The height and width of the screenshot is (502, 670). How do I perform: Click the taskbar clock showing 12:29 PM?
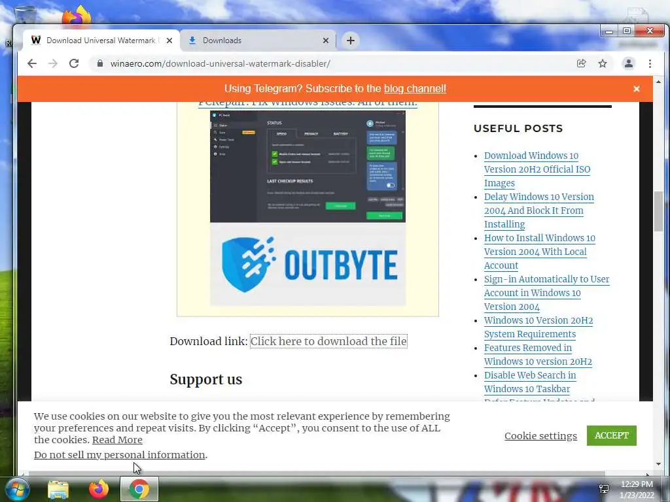click(x=637, y=490)
